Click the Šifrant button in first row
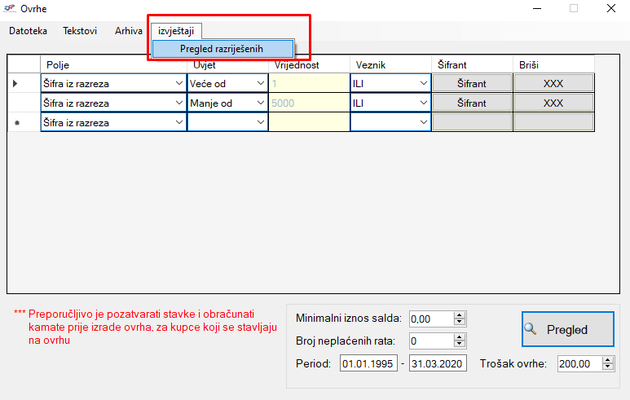This screenshot has width=630, height=400. coord(472,83)
